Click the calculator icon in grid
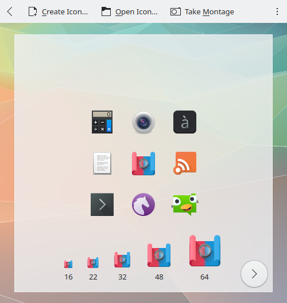This screenshot has height=303, width=287. pos(102,122)
